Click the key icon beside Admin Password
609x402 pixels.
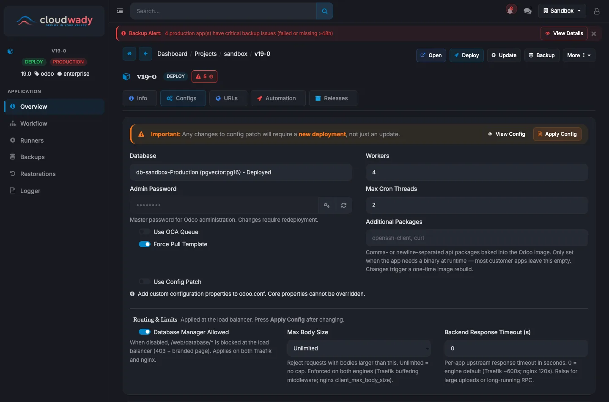[x=326, y=205]
